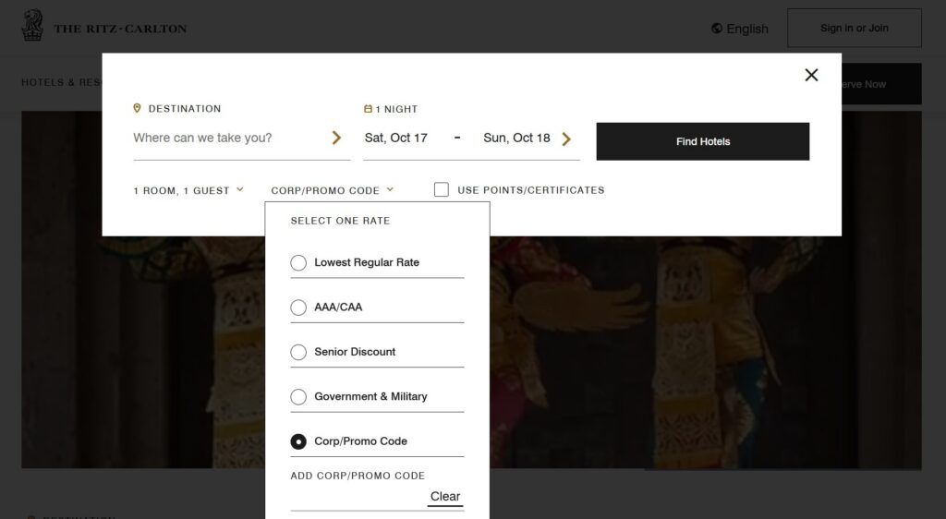
Task: Click the Destination label
Action: (185, 108)
